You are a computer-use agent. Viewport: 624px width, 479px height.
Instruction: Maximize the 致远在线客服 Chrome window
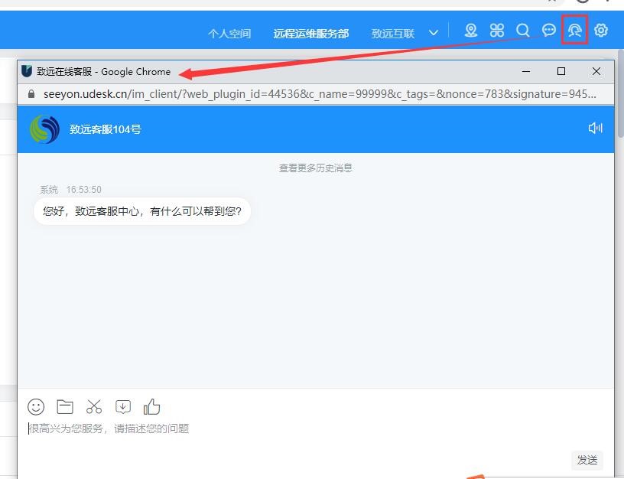click(x=561, y=71)
